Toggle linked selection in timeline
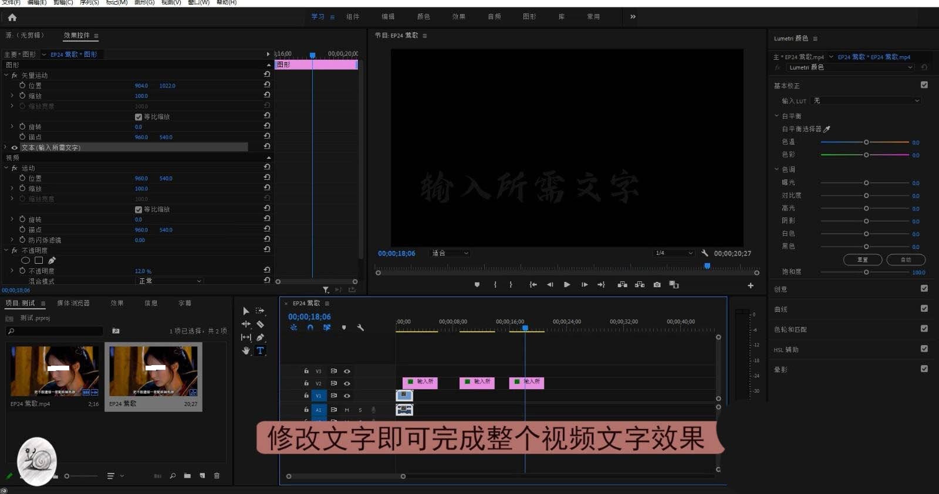Image resolution: width=939 pixels, height=494 pixels. pos(327,328)
